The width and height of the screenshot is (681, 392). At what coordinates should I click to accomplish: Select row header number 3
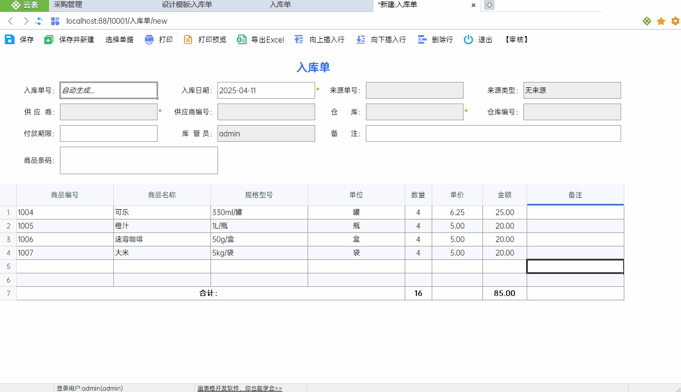8,239
